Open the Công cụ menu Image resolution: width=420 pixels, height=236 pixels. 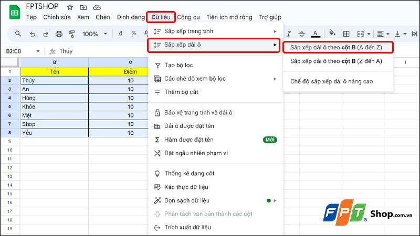[188, 17]
